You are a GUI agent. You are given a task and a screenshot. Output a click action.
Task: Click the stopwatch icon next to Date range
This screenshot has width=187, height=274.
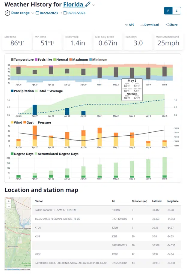coord(7,13)
